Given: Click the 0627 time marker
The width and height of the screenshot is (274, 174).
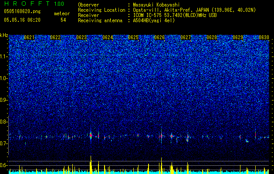Looking at the screenshot, I should (x=186, y=37).
